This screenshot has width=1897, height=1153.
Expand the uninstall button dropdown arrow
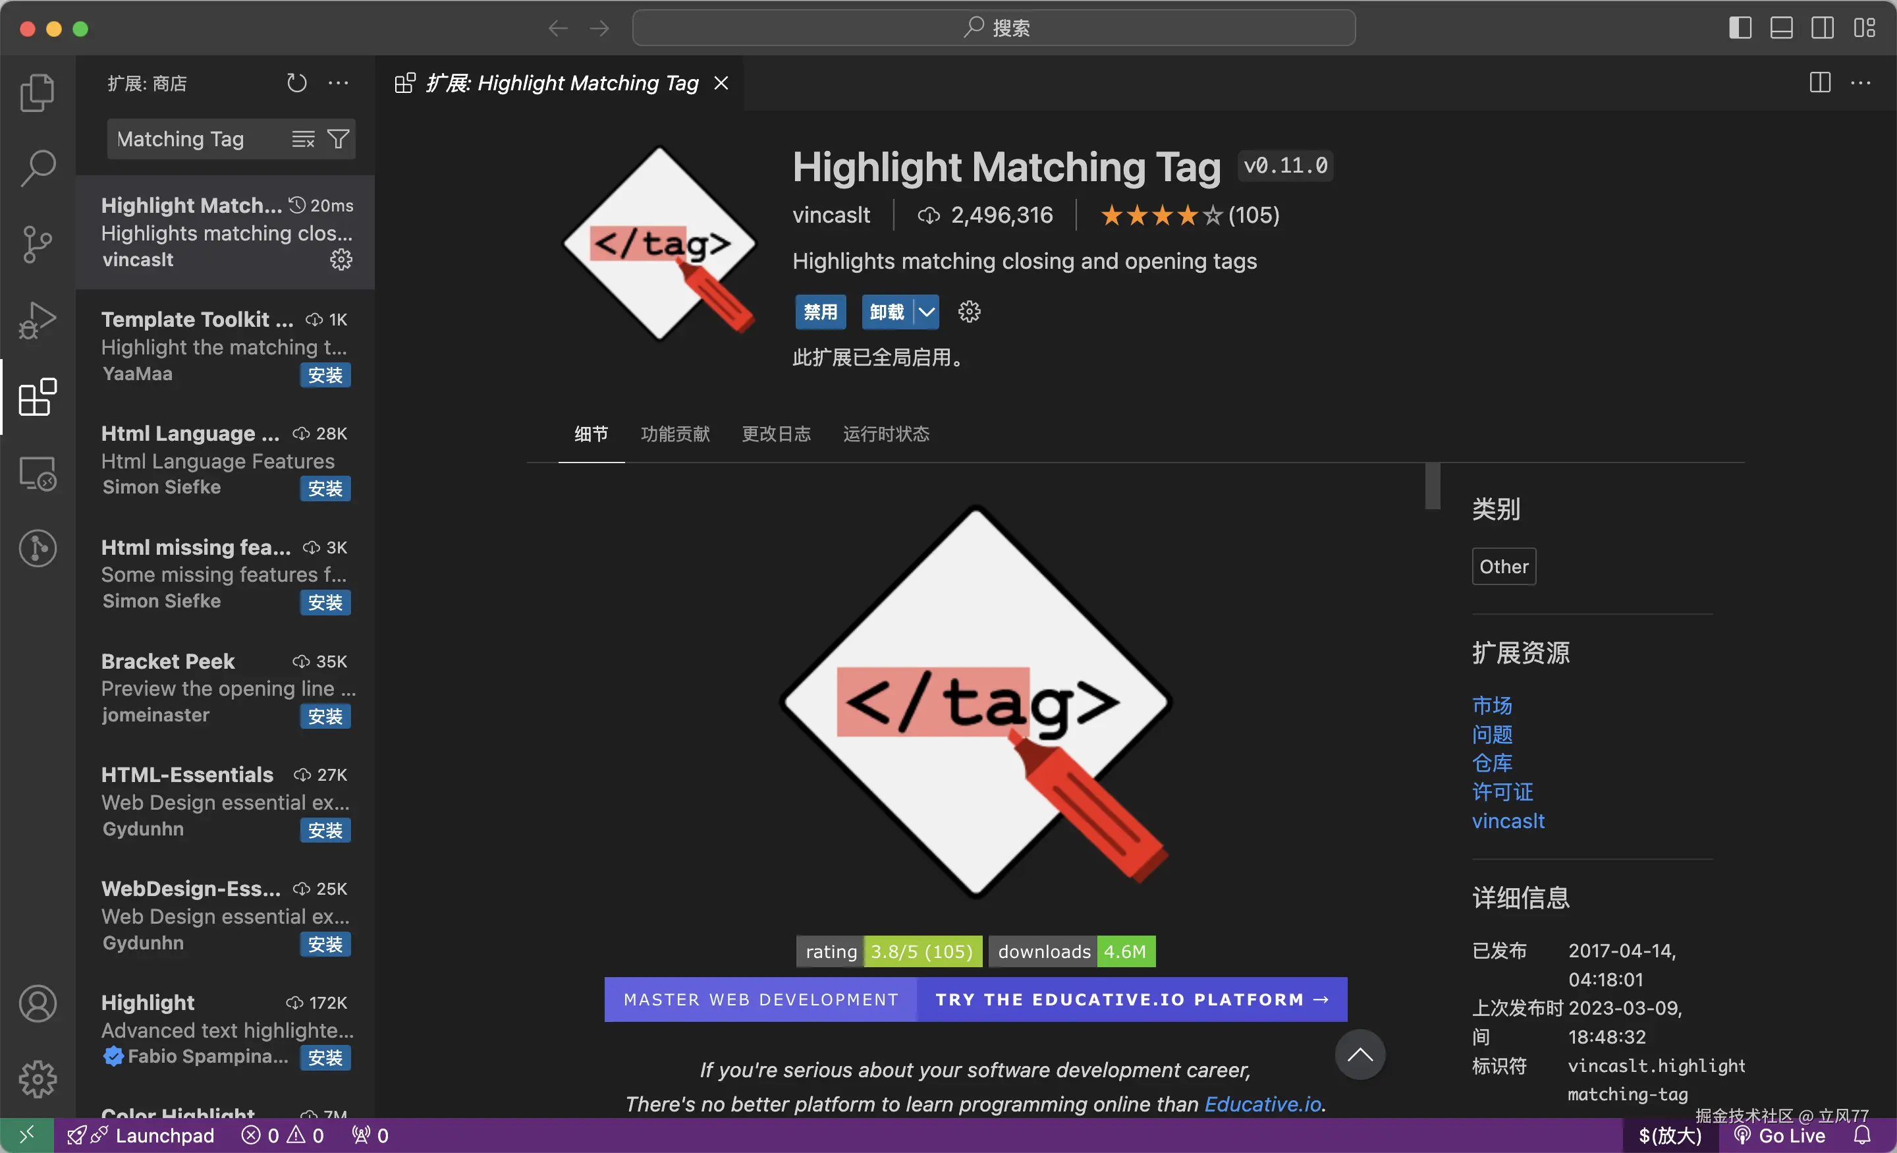click(x=926, y=312)
